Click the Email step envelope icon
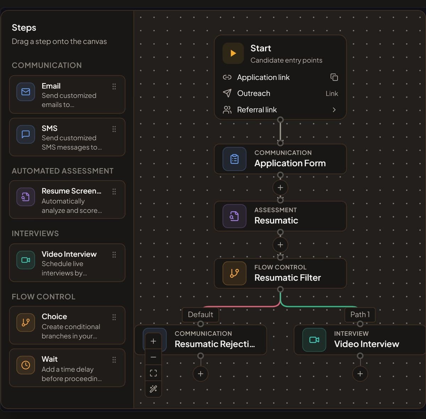The width and height of the screenshot is (426, 419). tap(26, 92)
